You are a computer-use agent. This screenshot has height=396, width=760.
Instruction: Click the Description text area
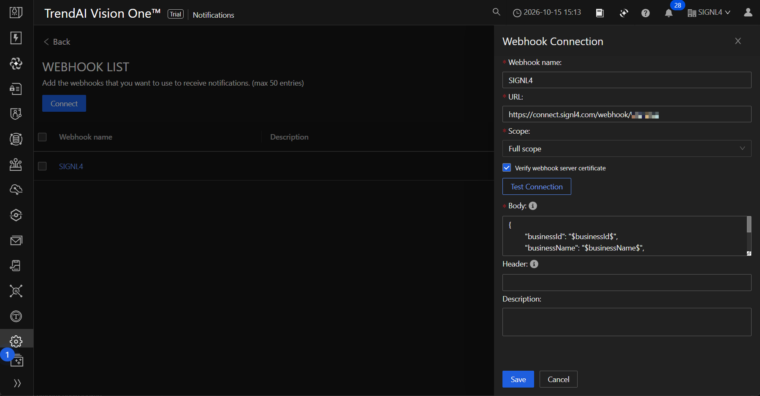pyautogui.click(x=627, y=322)
